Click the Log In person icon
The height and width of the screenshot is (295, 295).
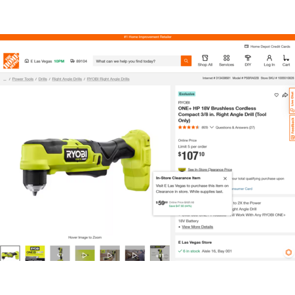[269, 58]
